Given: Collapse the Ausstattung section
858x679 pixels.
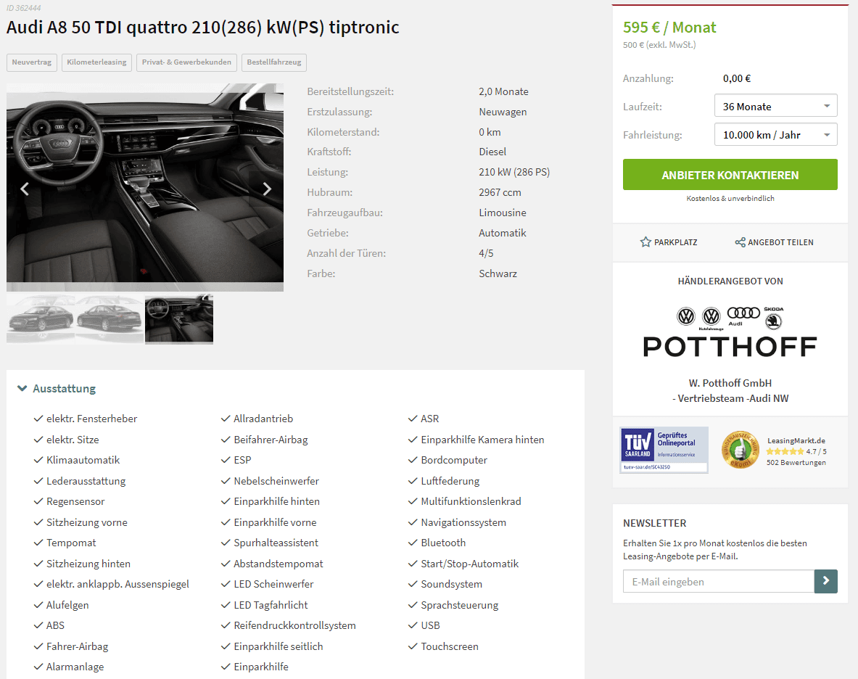Looking at the screenshot, I should pyautogui.click(x=57, y=389).
